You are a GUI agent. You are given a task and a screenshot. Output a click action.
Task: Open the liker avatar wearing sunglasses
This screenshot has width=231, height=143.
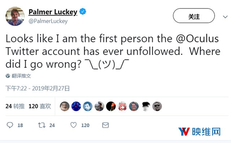pos(157,106)
